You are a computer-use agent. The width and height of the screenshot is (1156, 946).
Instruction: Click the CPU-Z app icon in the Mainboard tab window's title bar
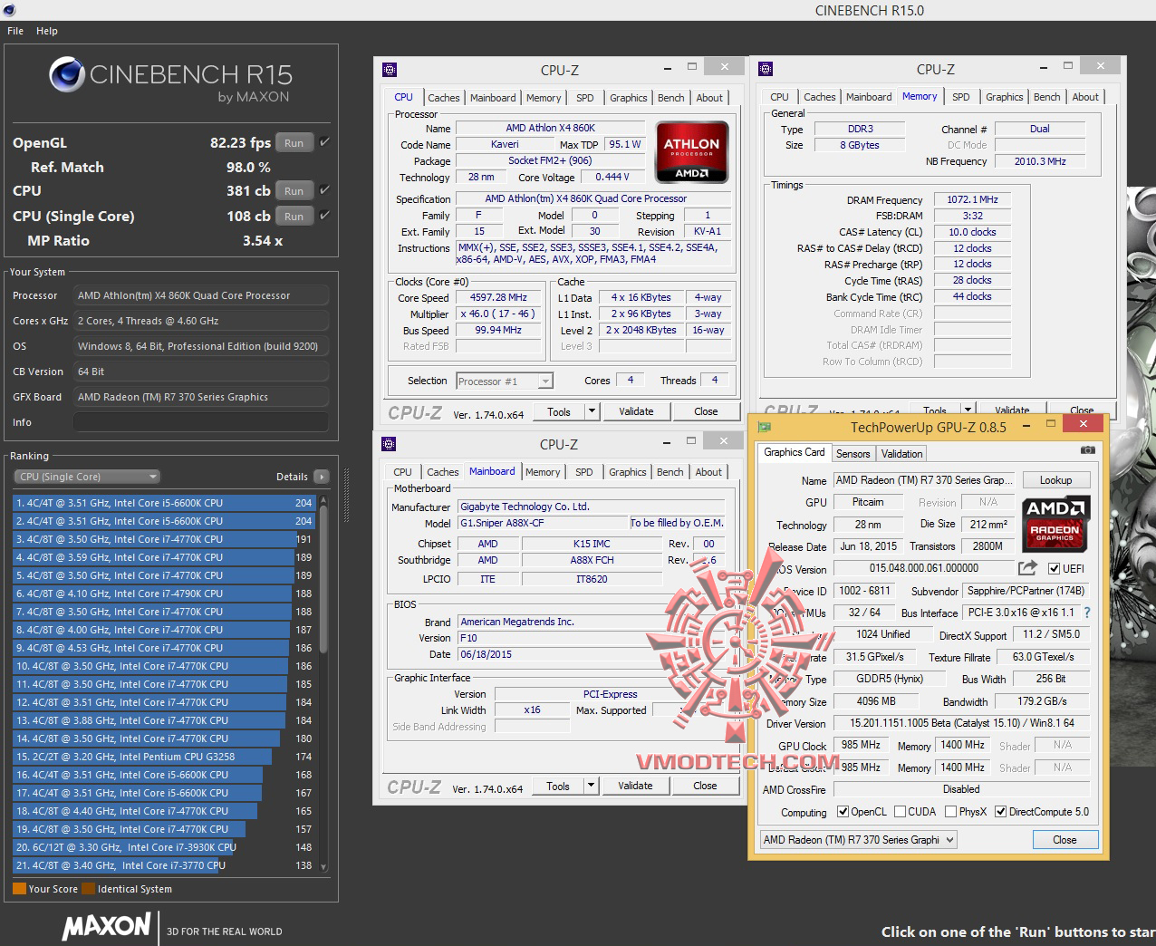pos(389,444)
